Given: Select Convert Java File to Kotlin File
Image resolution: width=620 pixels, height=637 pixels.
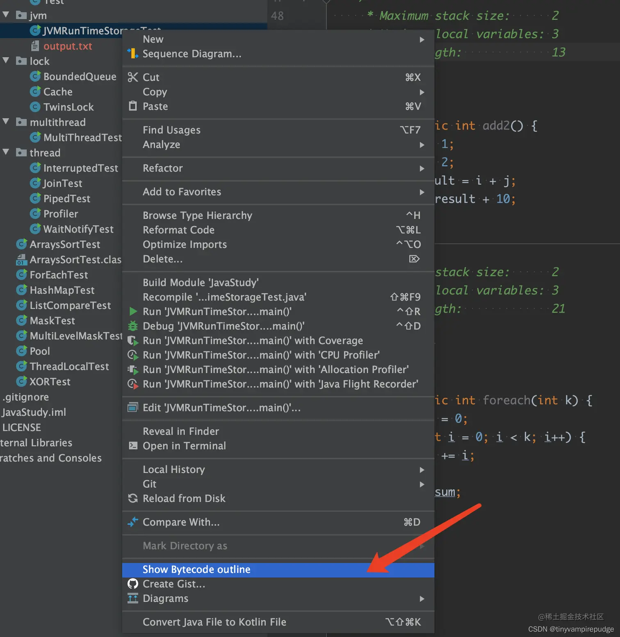Looking at the screenshot, I should tap(278, 622).
